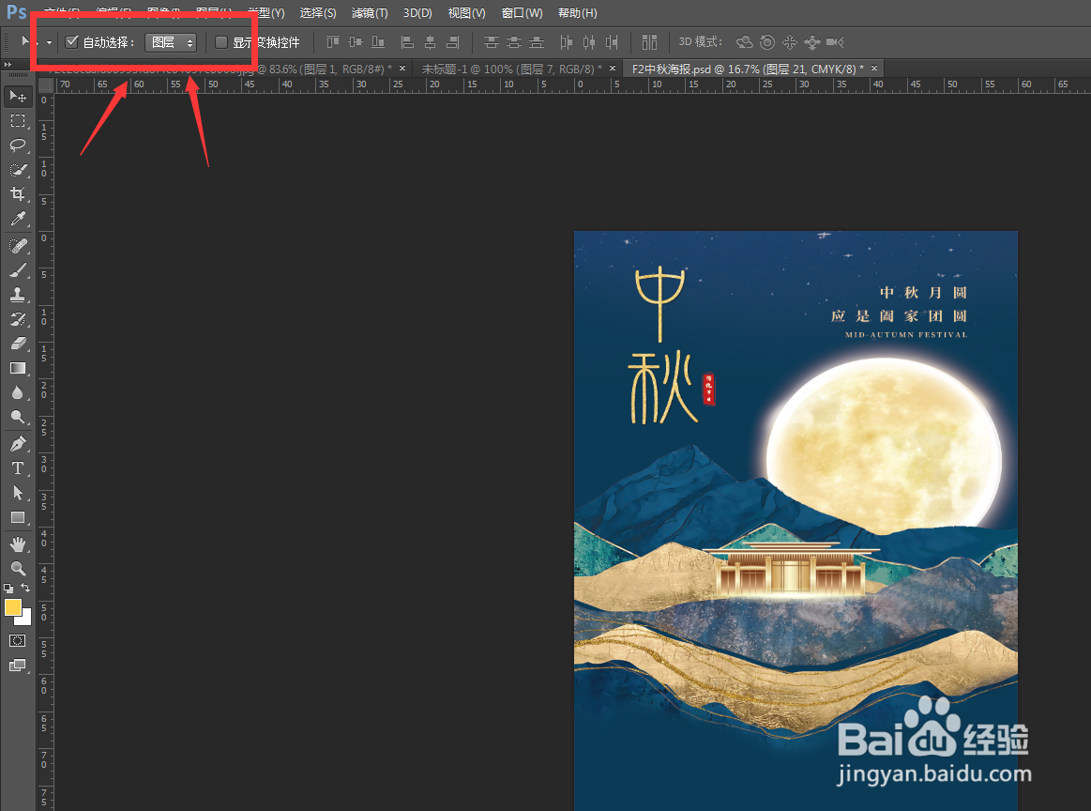
Task: Select the Dodge tool
Action: 18,417
